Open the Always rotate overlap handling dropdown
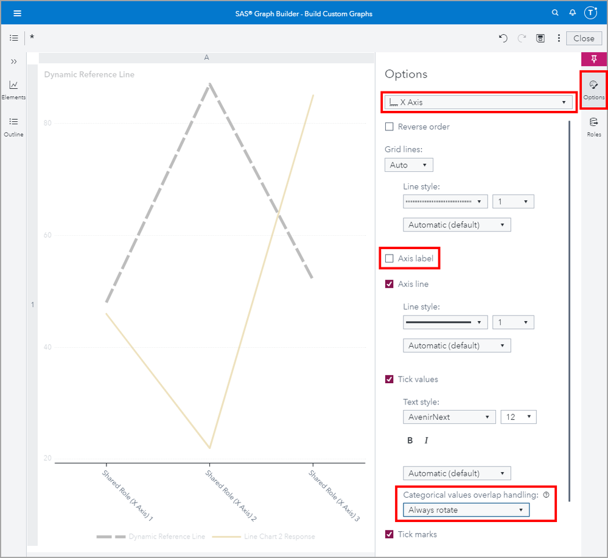This screenshot has height=558, width=608. [x=466, y=510]
